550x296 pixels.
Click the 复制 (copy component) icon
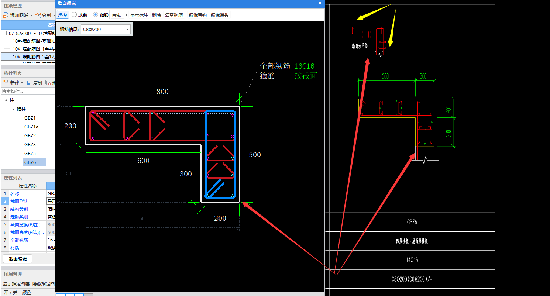tap(29, 83)
